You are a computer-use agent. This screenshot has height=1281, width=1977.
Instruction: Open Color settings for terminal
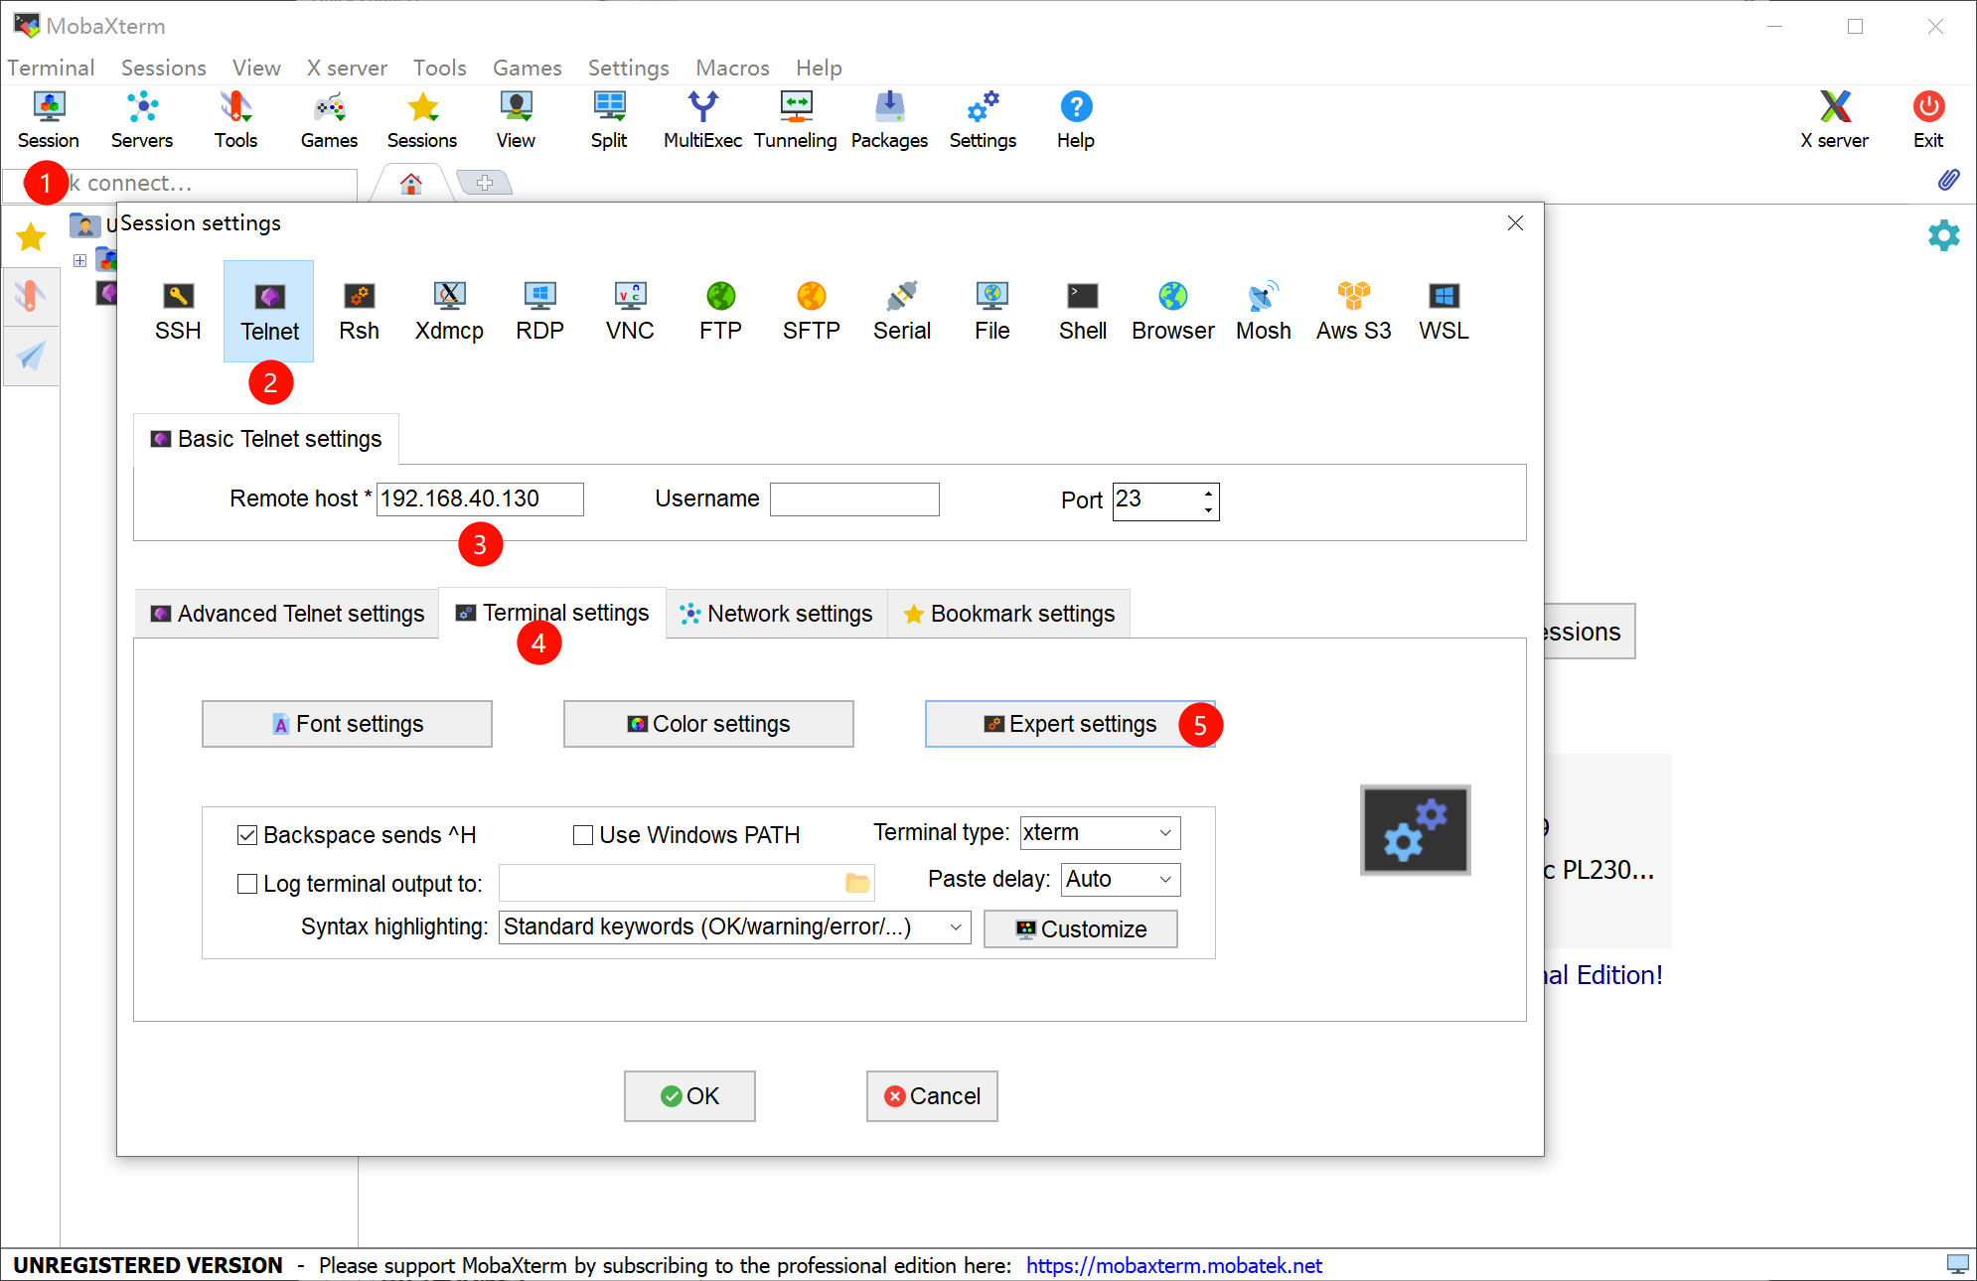coord(708,724)
